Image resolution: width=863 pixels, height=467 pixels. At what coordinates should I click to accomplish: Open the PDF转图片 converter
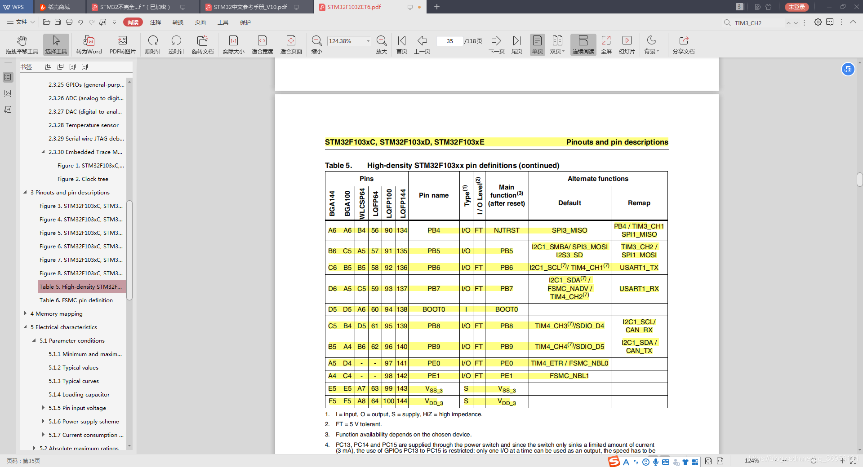(x=122, y=45)
